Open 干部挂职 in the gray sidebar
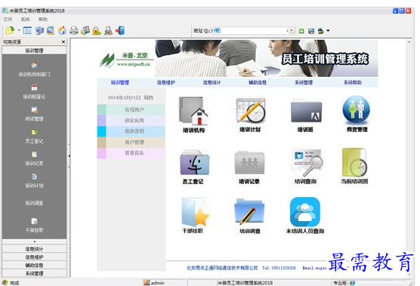The image size is (420, 286). click(34, 226)
